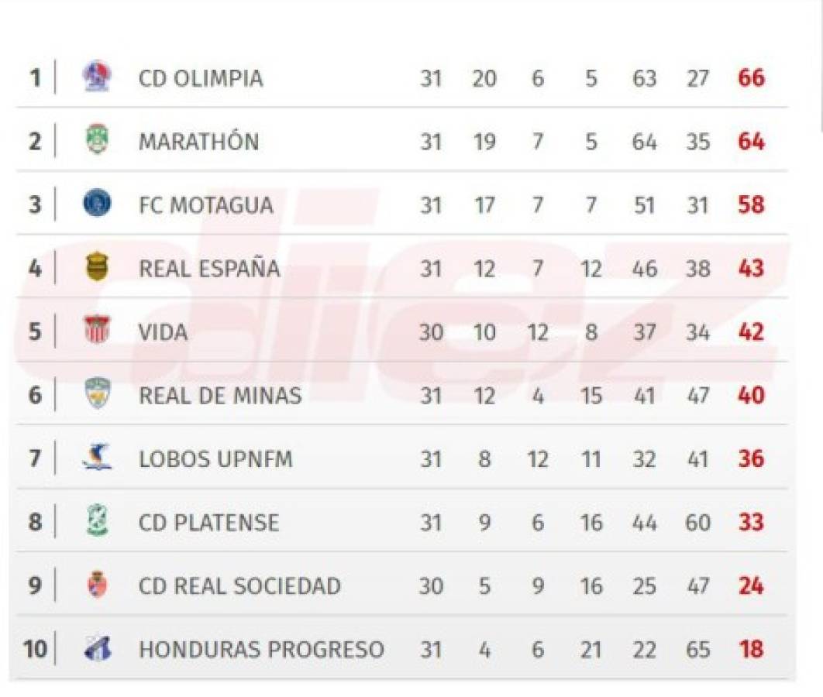Image resolution: width=823 pixels, height=697 pixels.
Task: Click the LOBOS UPNFM team name
Action: (215, 458)
